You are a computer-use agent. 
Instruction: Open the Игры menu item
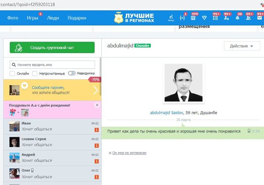coord(32,18)
